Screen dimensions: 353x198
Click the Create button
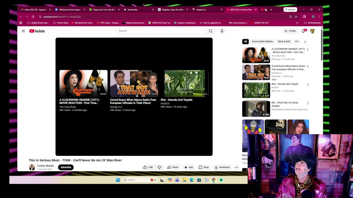pyautogui.click(x=290, y=31)
